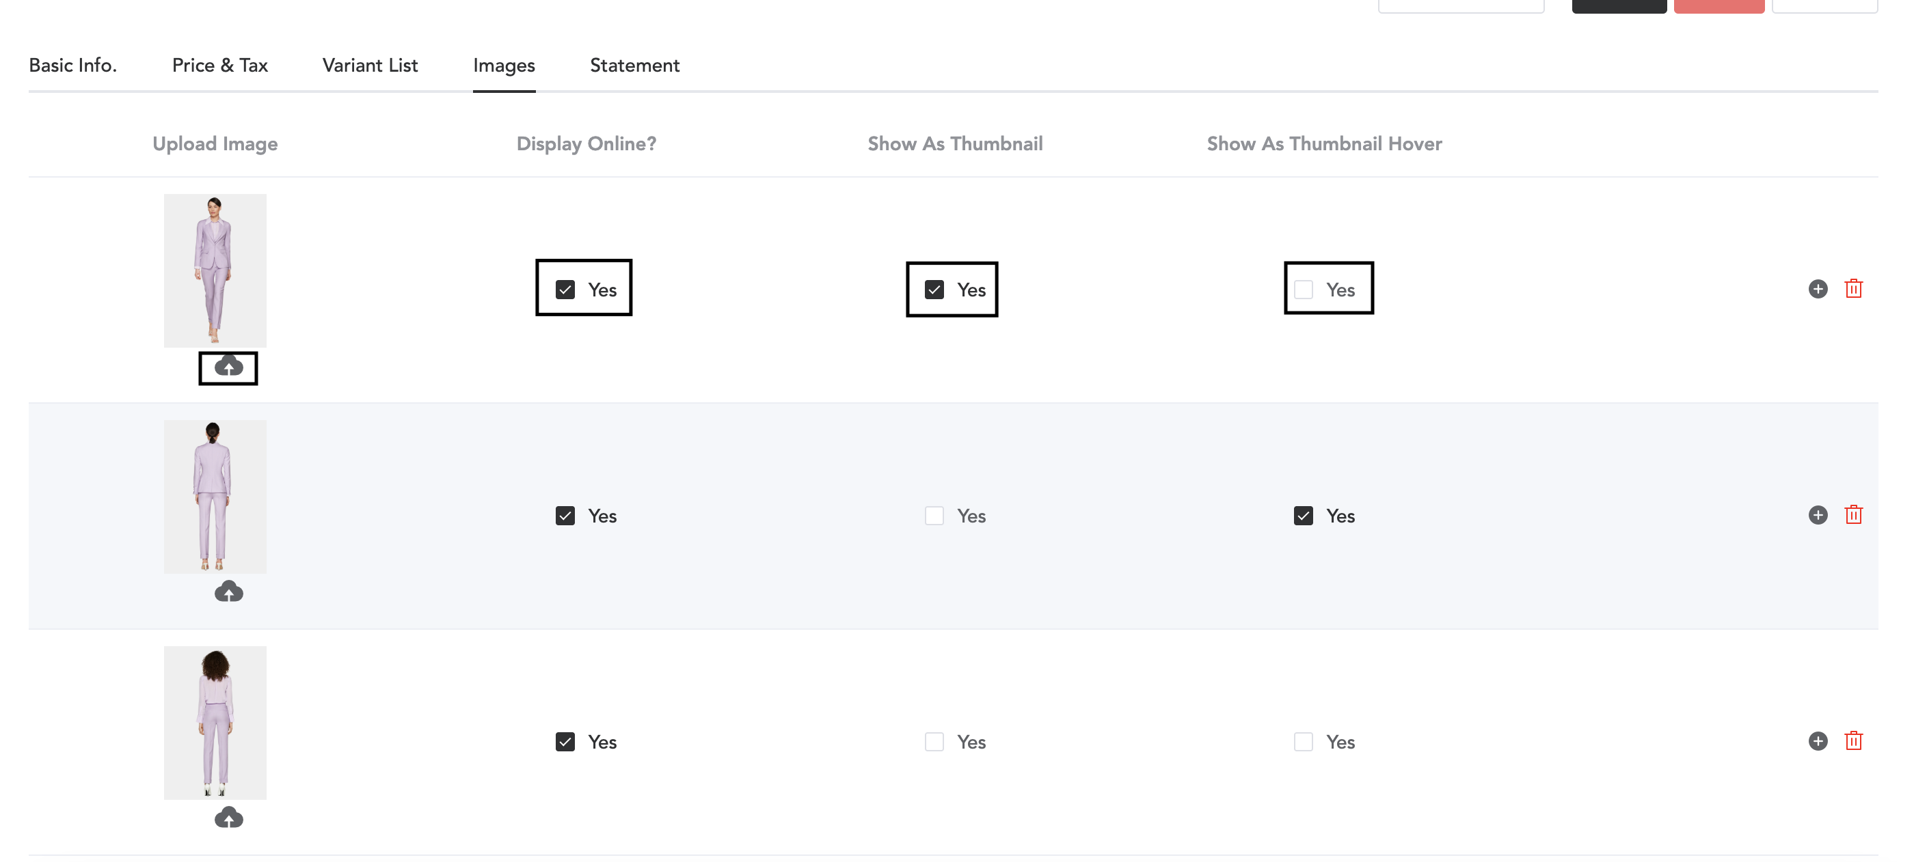Click upload cloud icon under front-view suit image

(x=229, y=367)
